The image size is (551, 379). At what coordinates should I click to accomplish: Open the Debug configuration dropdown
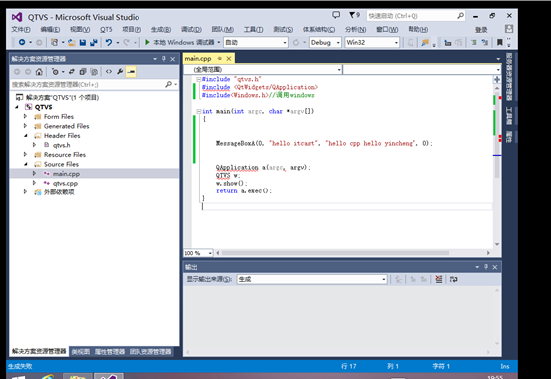pyautogui.click(x=338, y=43)
